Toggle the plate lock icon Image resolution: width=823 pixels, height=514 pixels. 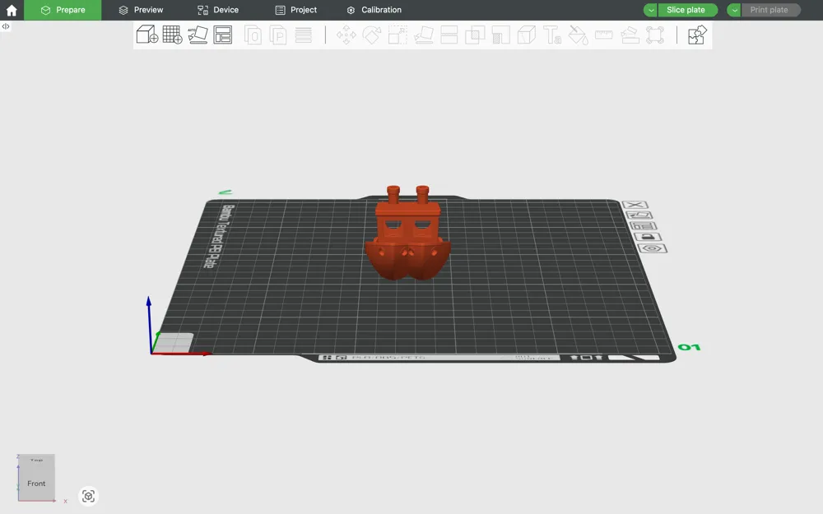tap(648, 237)
